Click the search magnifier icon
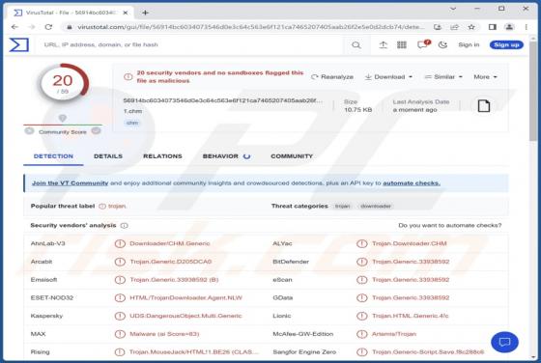 pyautogui.click(x=356, y=44)
